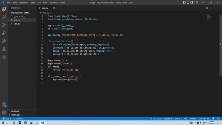Select site.db in the explorer tree
222x125 pixels.
[22, 24]
